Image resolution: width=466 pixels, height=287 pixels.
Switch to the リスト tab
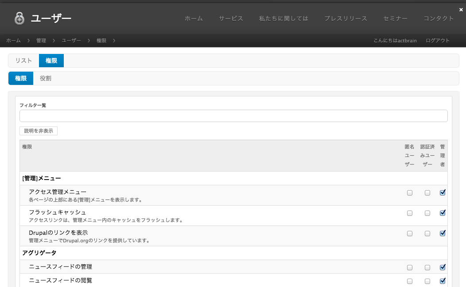(x=23, y=60)
